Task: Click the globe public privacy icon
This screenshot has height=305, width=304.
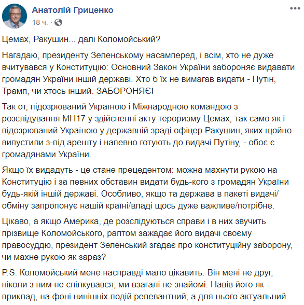Action: click(58, 22)
